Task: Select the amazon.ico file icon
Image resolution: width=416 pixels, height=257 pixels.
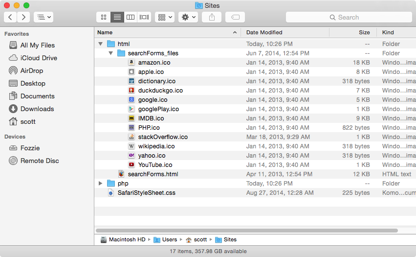Action: pos(131,63)
